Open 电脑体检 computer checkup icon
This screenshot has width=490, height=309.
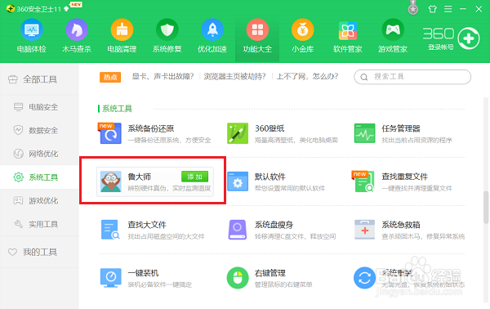pos(32,29)
